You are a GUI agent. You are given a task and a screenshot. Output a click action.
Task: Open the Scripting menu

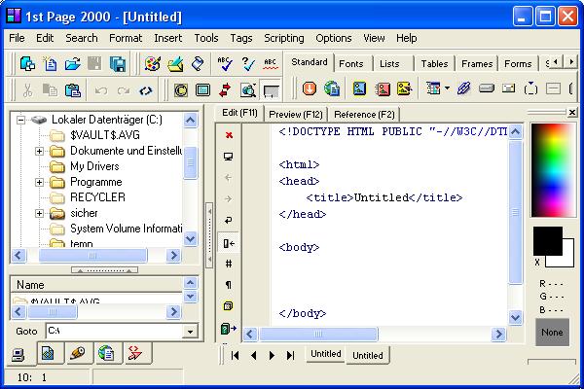[x=284, y=38]
